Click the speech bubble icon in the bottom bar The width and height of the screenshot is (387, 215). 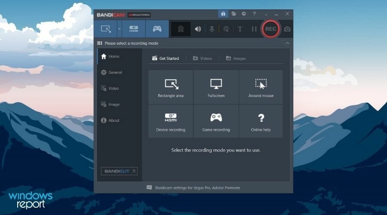point(149,187)
